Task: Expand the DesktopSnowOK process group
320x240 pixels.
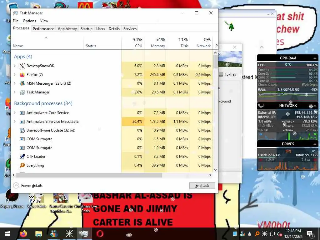Action: (x=15, y=66)
